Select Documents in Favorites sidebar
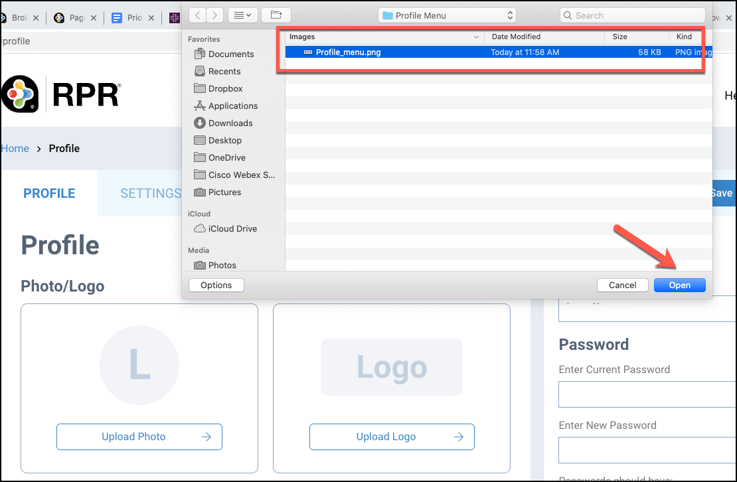The image size is (737, 482). (230, 54)
